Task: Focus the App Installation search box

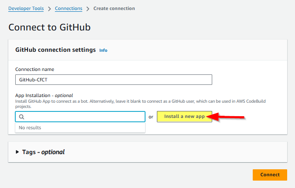Action: tap(84, 117)
